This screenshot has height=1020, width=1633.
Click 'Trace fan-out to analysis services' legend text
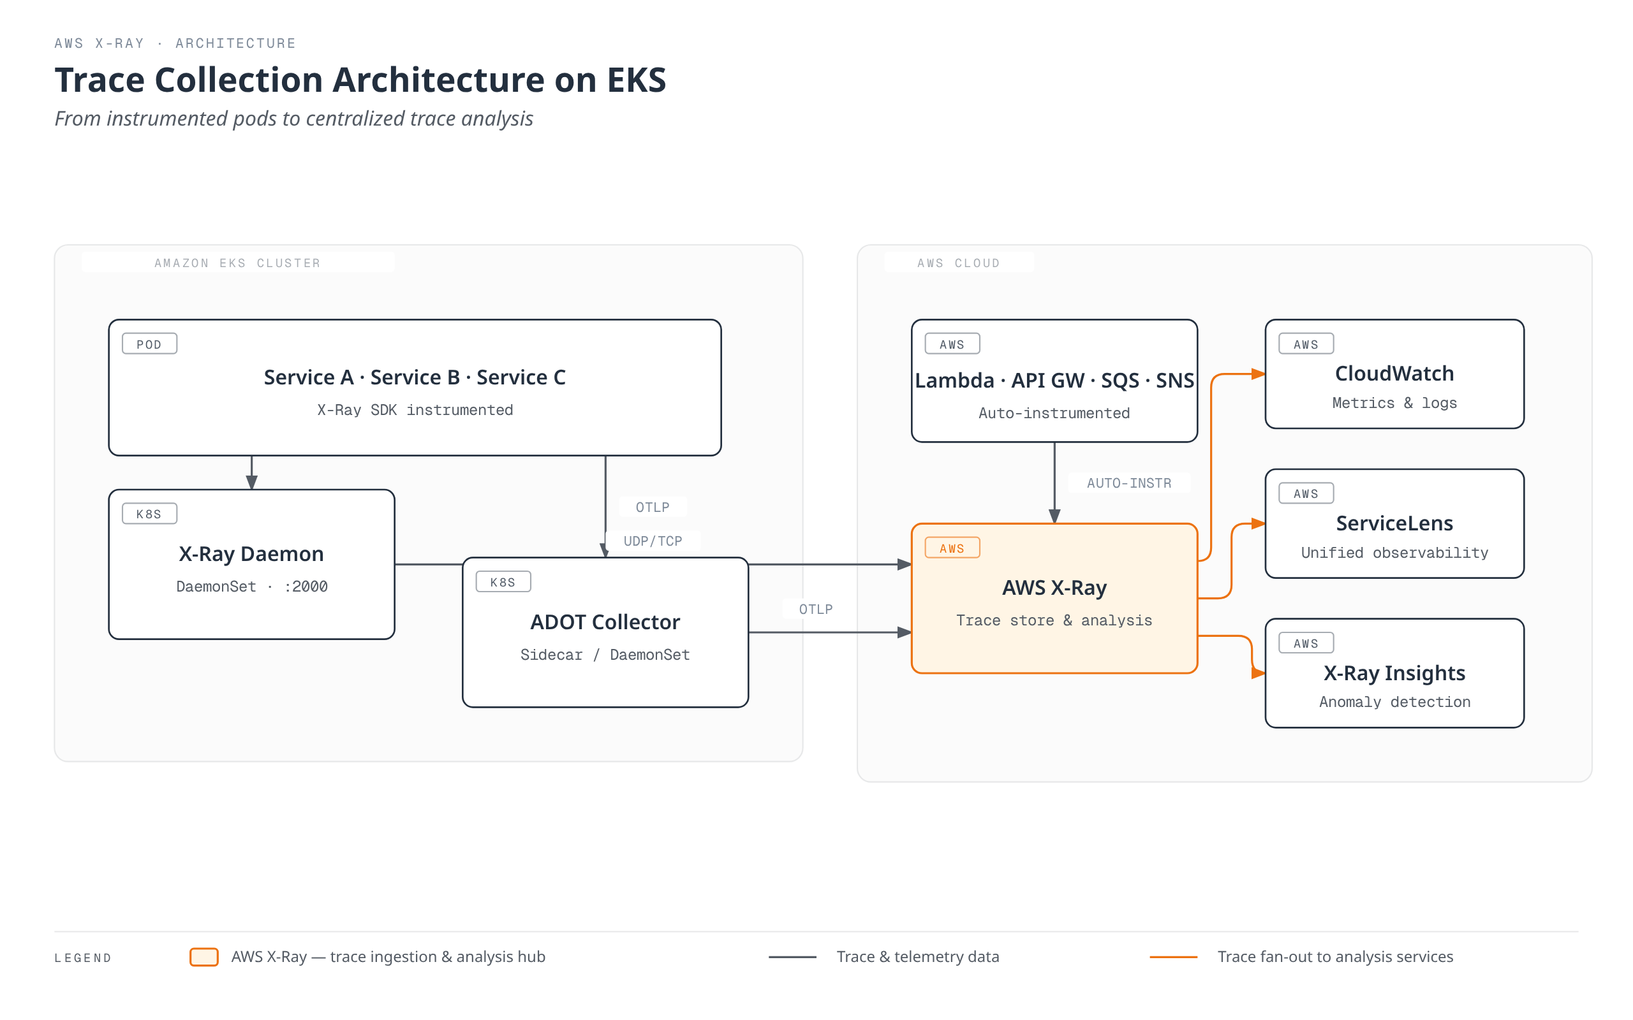click(x=1335, y=958)
